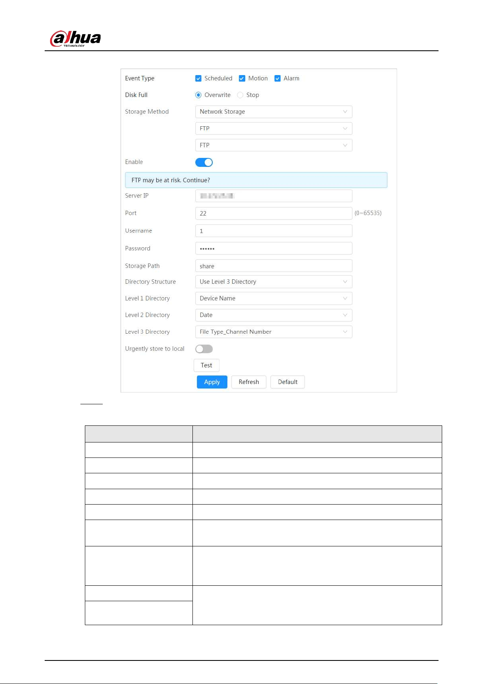Expand the second FTP dropdown
Screen dimensions: 484x684
click(x=274, y=145)
